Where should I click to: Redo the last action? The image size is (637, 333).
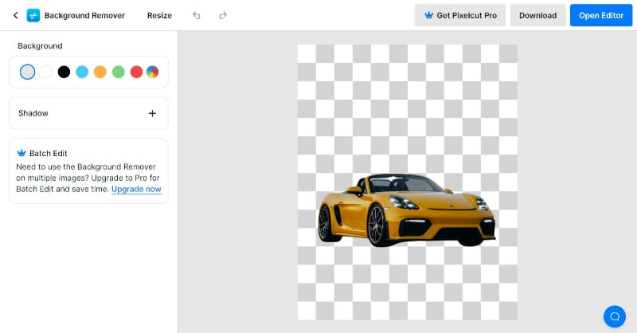tap(223, 15)
